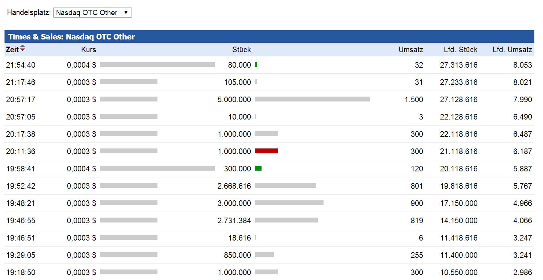Viewport: 543px width, 280px height.
Task: Click the 80.000 Stück value
Action: click(x=239, y=65)
